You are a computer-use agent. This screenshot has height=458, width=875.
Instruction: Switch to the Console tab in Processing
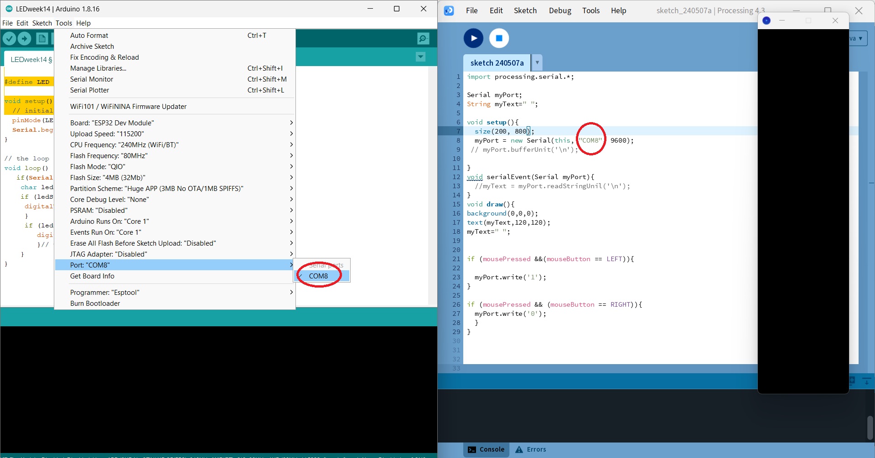click(486, 449)
